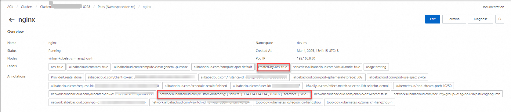Click the Overview section heading
511x112 pixels.
16,32
